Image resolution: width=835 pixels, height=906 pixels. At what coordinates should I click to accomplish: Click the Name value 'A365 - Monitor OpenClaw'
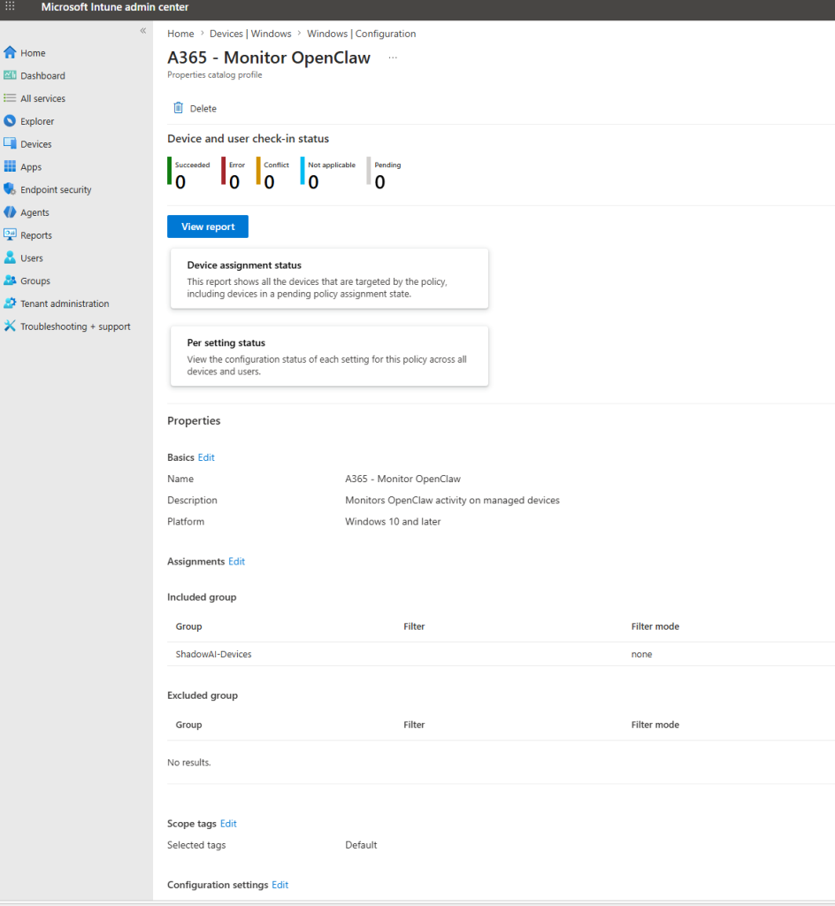[403, 479]
